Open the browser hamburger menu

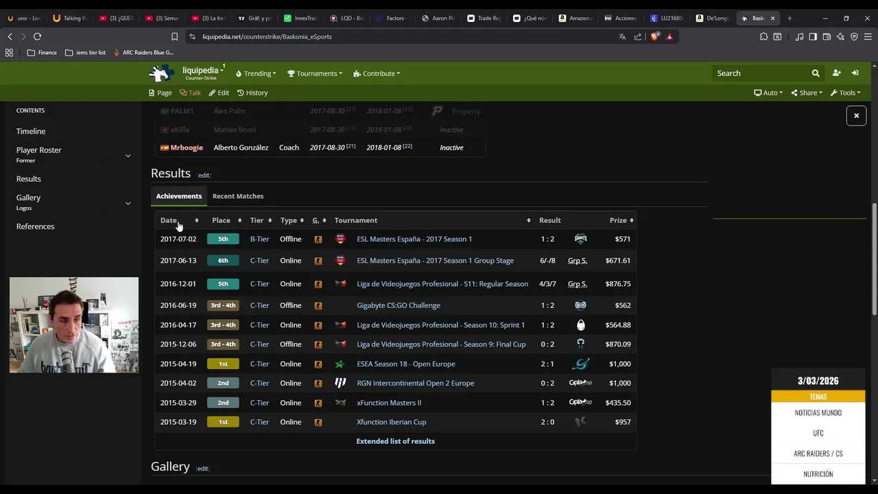(x=868, y=36)
